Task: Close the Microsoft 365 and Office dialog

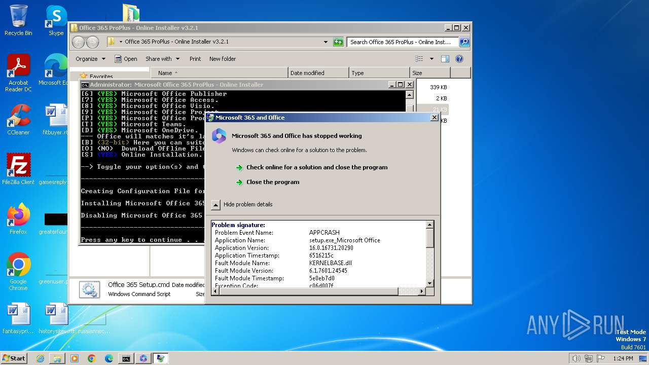Action: pyautogui.click(x=434, y=118)
